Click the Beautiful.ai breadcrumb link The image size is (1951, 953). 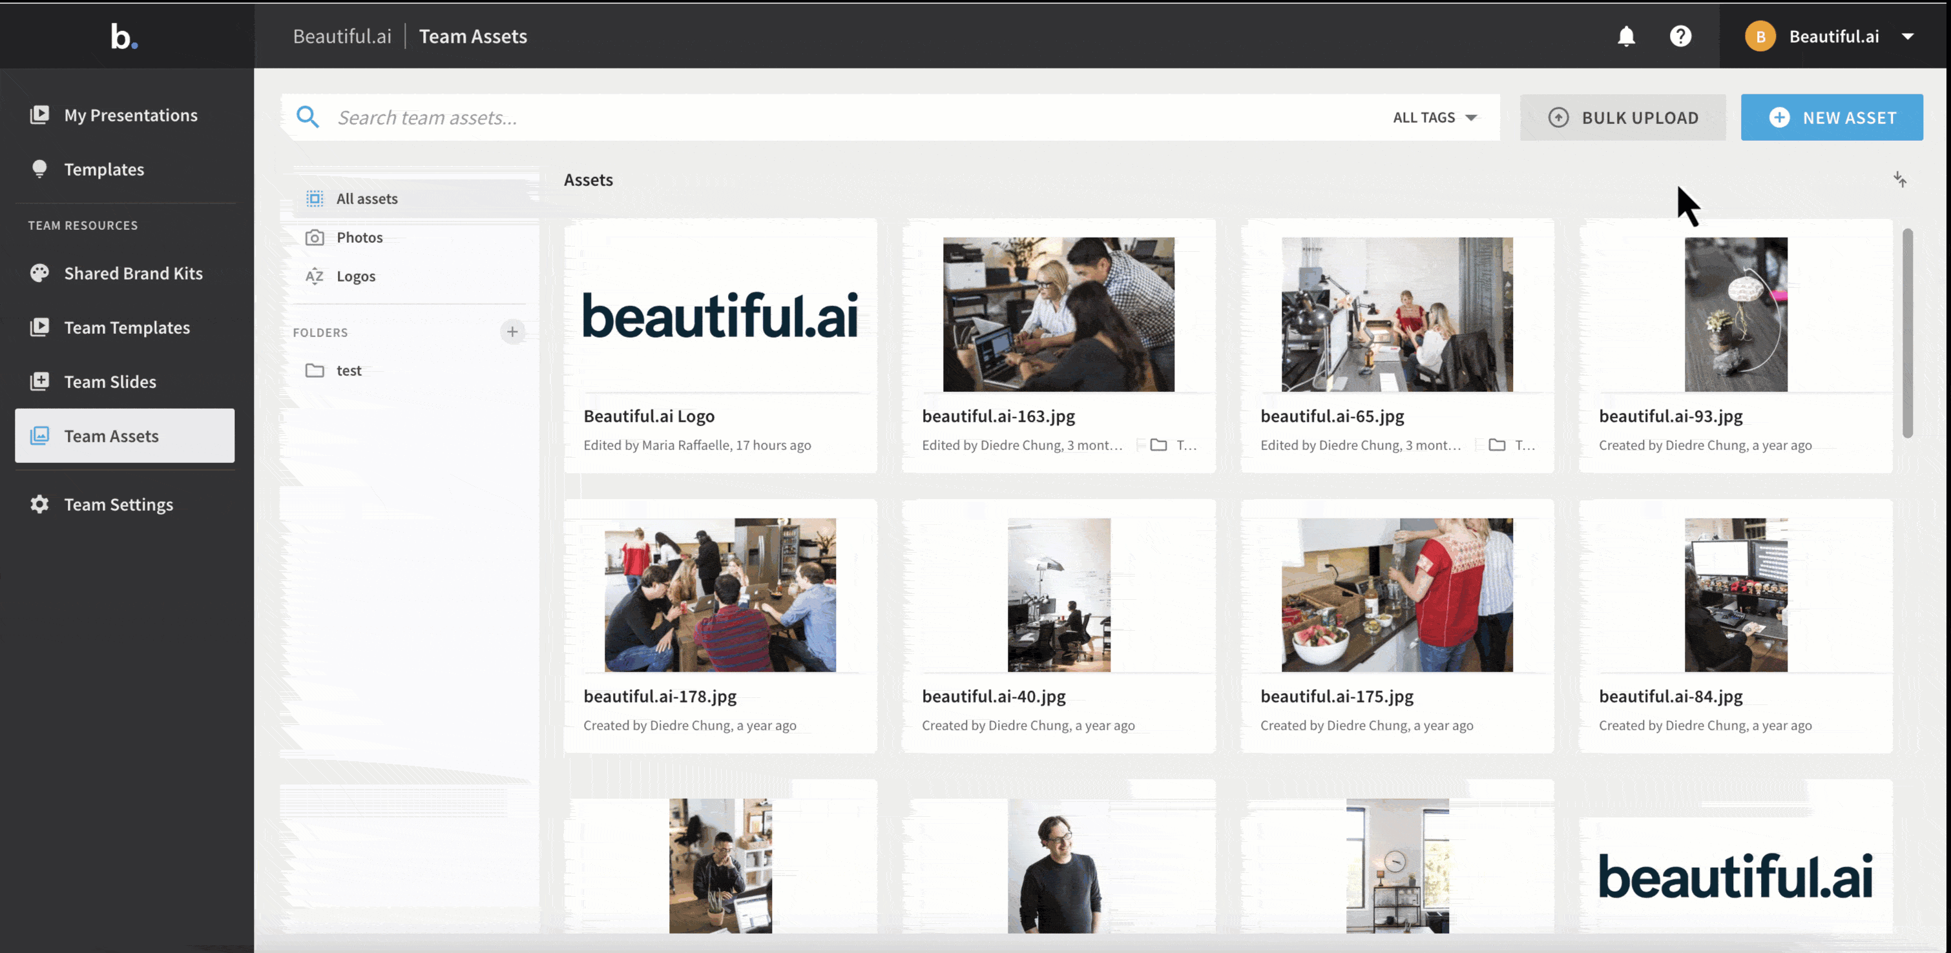coord(342,36)
